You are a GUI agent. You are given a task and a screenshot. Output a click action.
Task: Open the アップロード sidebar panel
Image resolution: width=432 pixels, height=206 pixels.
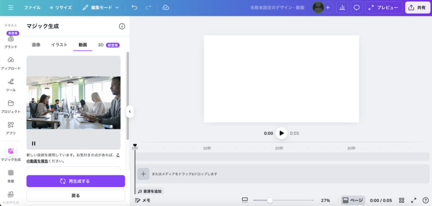click(x=11, y=63)
